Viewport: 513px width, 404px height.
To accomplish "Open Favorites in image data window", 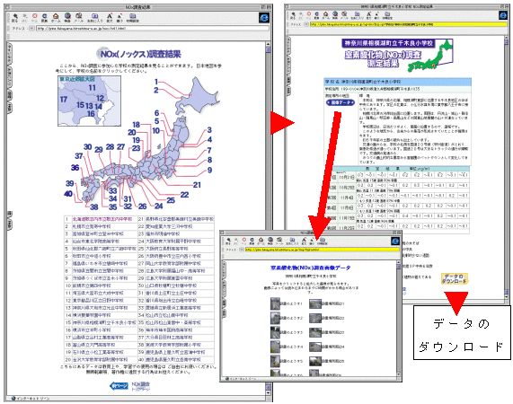I will tap(292, 242).
